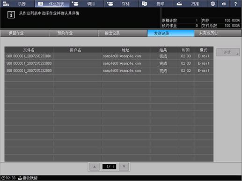Open the 调用 (Recall) screen
This screenshot has height=181, width=242.
click(x=87, y=4)
